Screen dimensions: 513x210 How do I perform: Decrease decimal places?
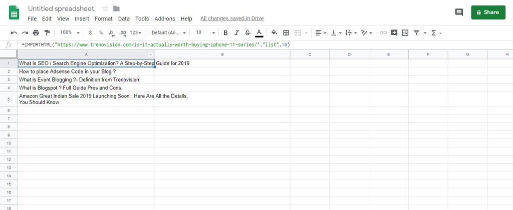point(112,32)
